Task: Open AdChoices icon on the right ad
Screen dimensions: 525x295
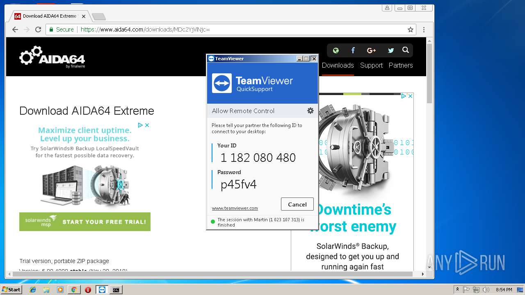Action: [404, 96]
